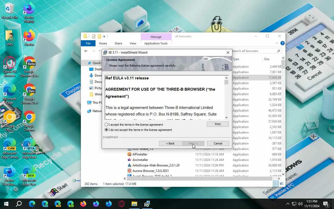Screen dimensions: 334x209
Task: Open the taskbar clock showing 1:51 PM
Action: click(311, 204)
